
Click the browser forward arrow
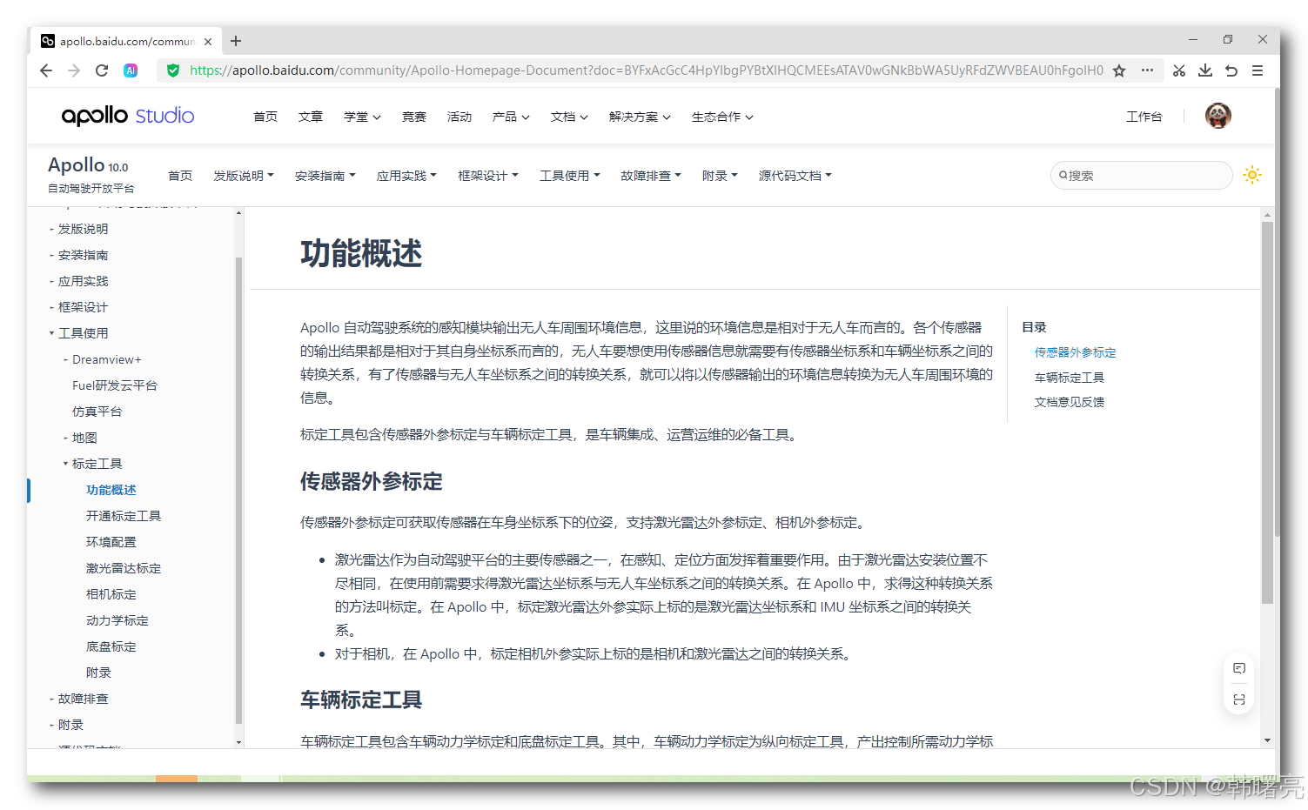pos(74,70)
